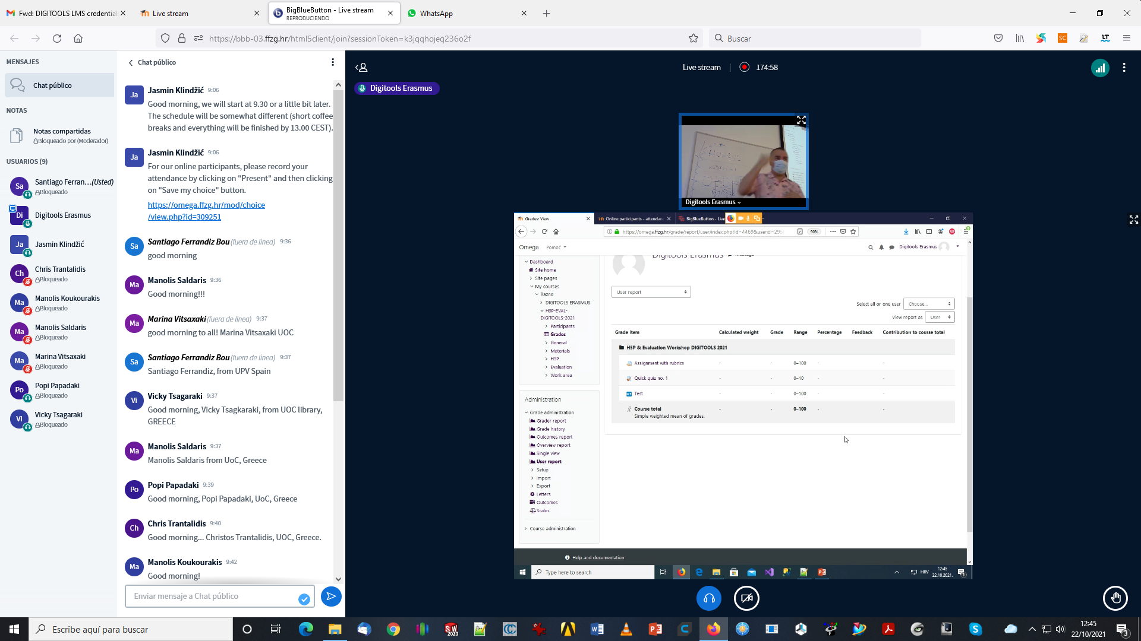This screenshot has width=1141, height=641.
Task: Open Microsoft Word from the Windows taskbar
Action: pos(597,629)
